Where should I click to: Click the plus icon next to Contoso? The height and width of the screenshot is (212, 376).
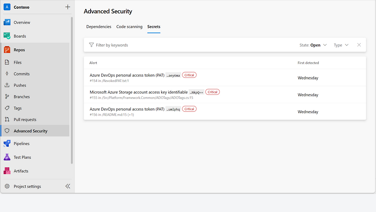pyautogui.click(x=68, y=7)
